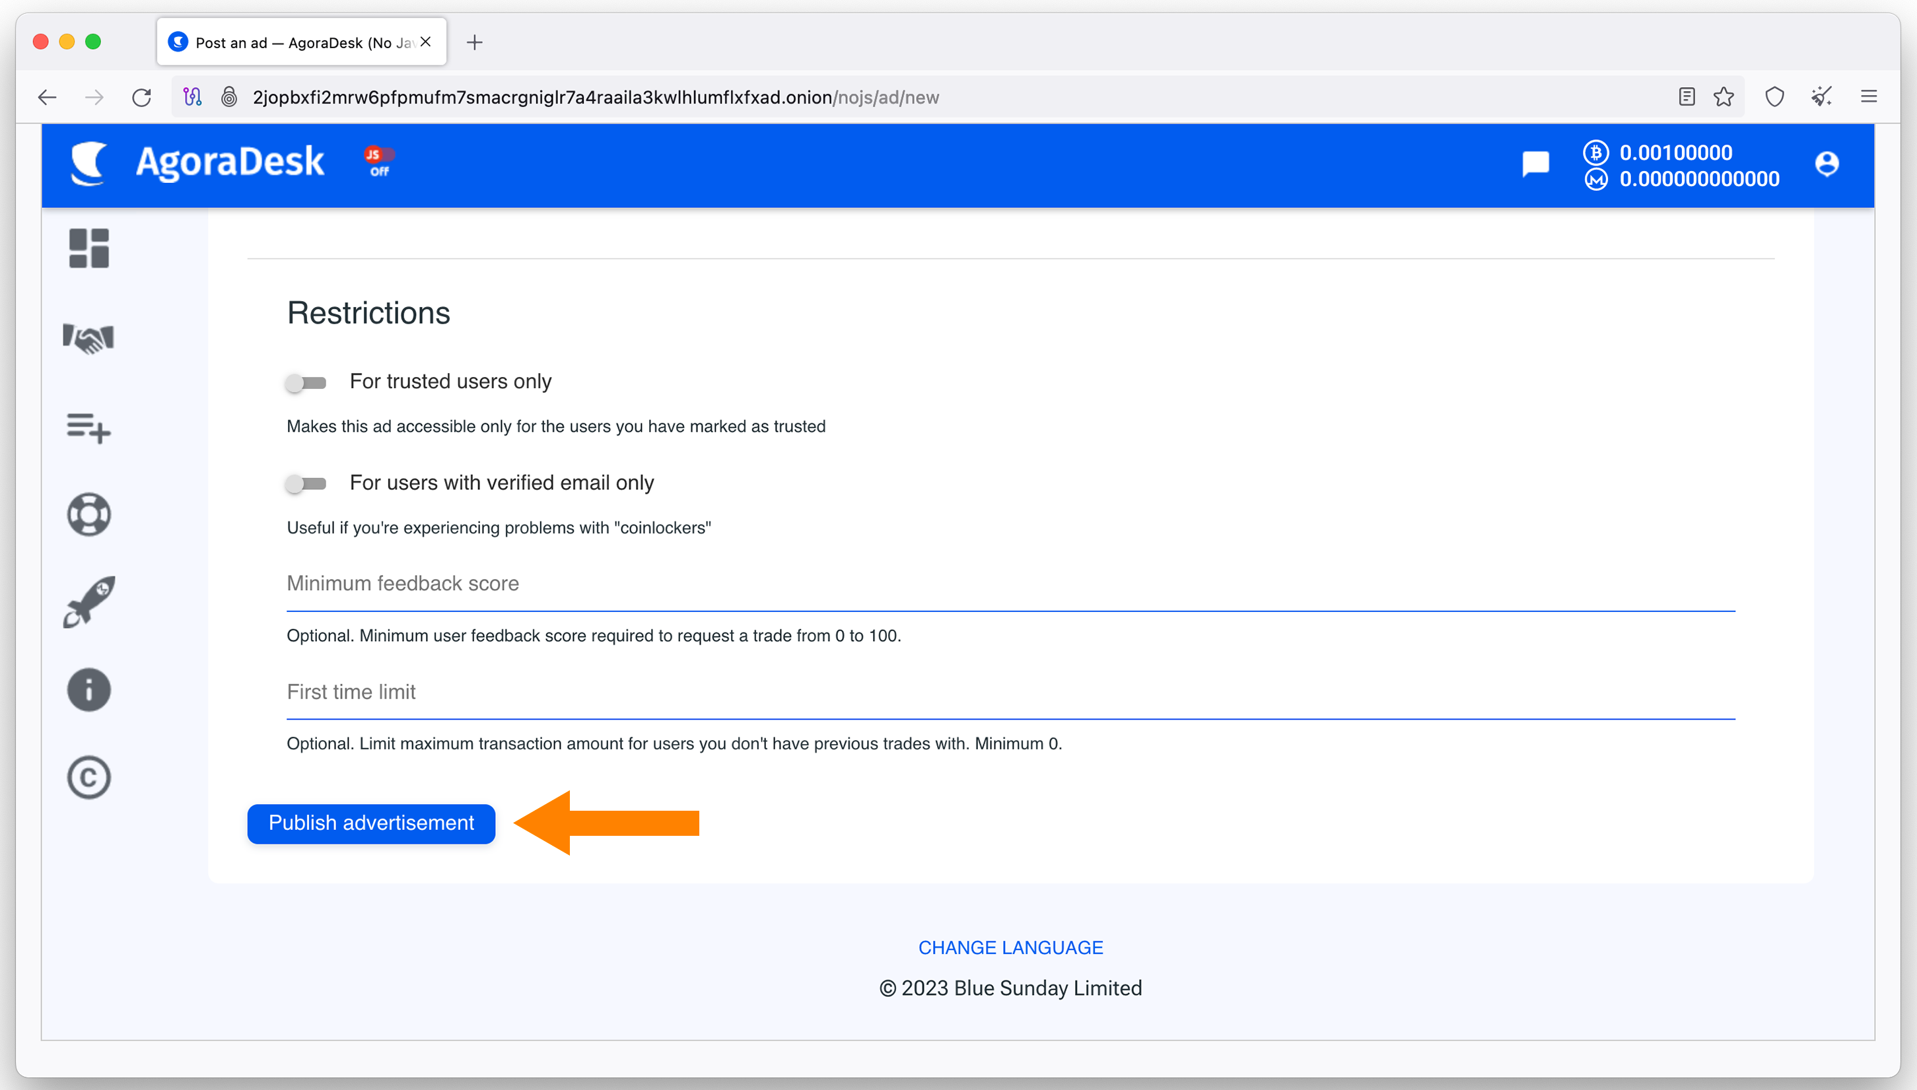
Task: Open the browser hamburger menu
Action: [1869, 96]
